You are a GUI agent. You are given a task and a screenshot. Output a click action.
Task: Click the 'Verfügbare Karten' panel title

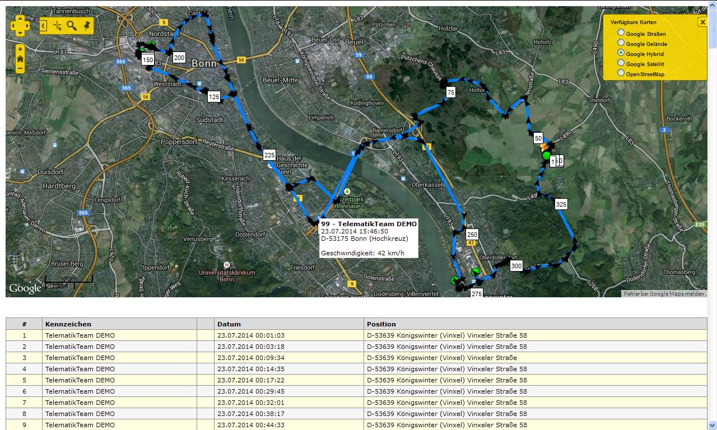point(634,22)
